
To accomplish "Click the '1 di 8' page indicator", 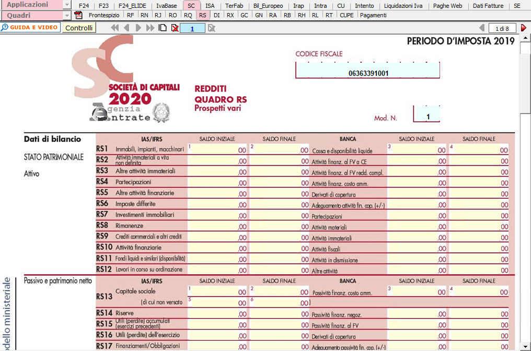I will pos(502,28).
